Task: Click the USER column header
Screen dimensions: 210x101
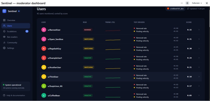Action: click(44, 22)
